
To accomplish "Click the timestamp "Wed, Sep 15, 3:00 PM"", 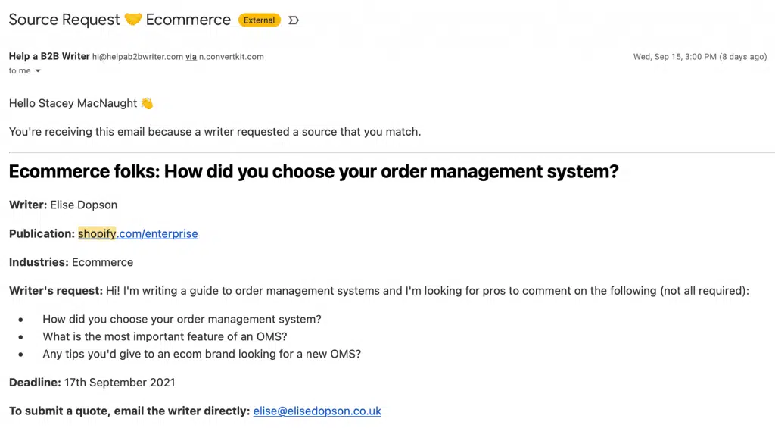I will pos(674,57).
